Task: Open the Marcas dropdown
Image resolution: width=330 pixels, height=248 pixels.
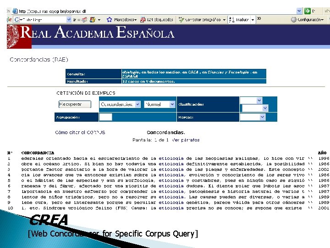Action: pyautogui.click(x=253, y=117)
